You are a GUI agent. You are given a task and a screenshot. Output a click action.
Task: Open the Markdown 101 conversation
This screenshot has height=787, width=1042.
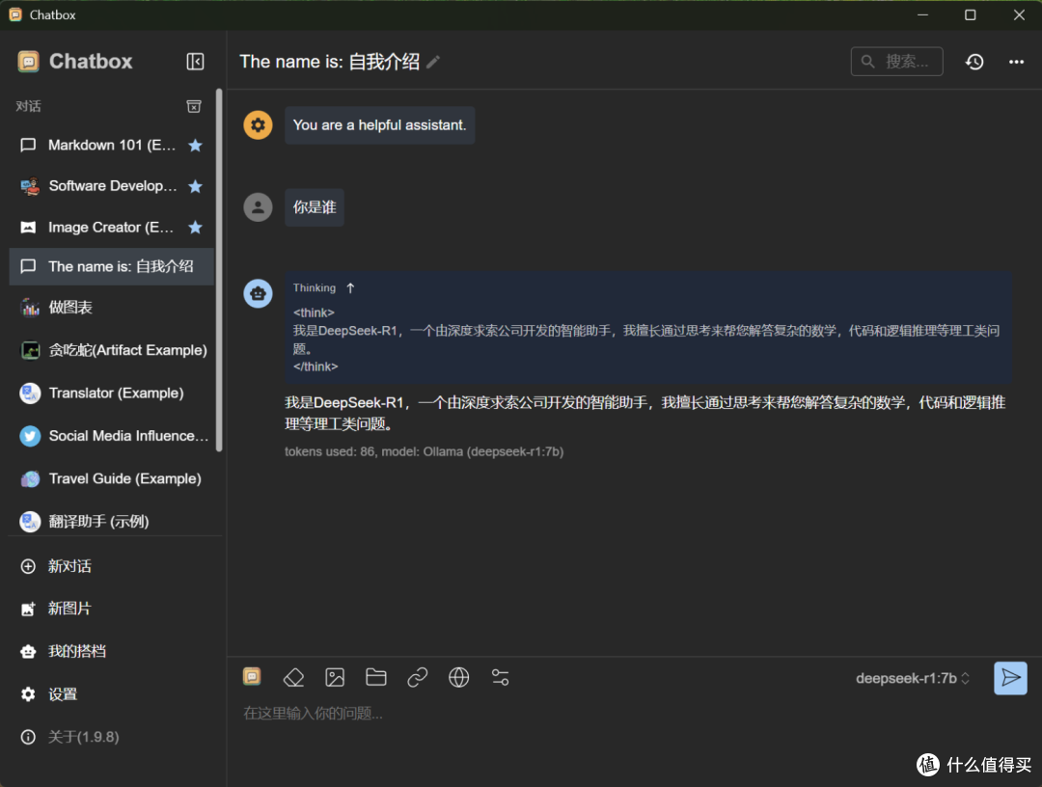coord(111,146)
